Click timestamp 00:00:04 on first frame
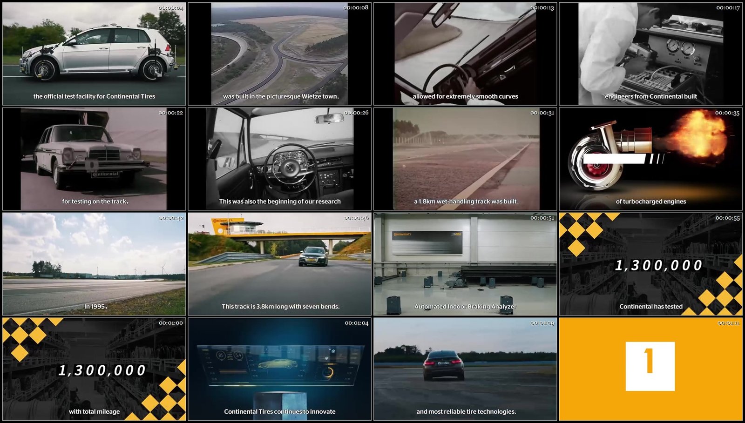Screen dimensions: 745x423 (170, 8)
